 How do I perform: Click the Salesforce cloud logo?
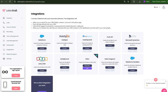click(42, 36)
